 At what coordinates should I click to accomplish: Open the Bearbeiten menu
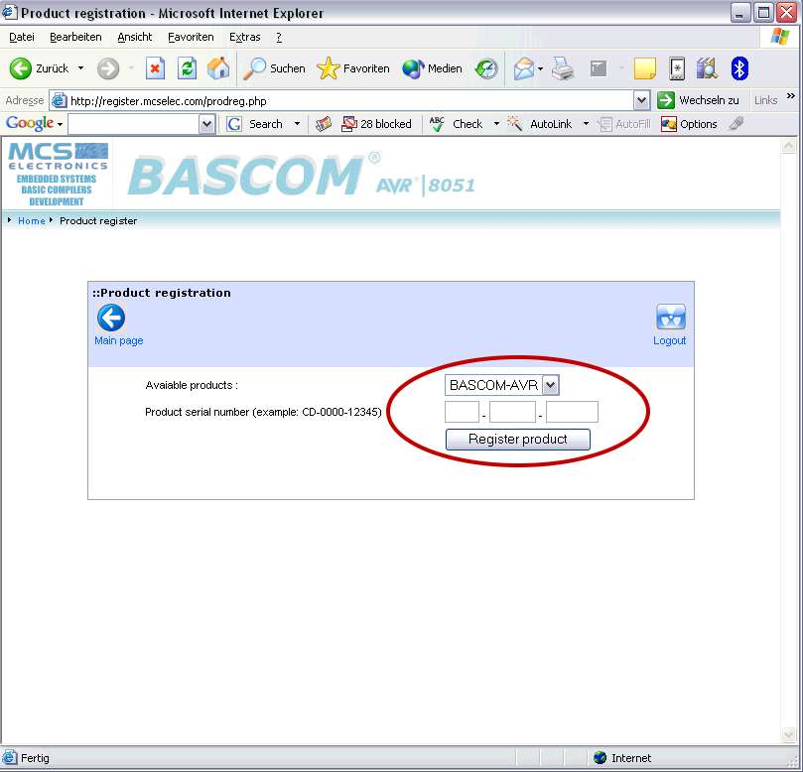pos(75,37)
